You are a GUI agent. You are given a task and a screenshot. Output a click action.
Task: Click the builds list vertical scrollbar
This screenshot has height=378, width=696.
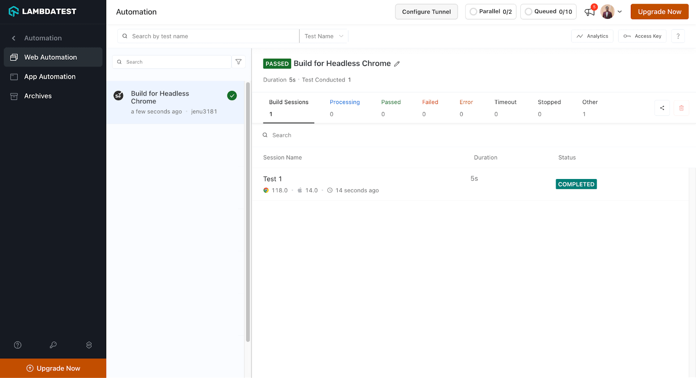pyautogui.click(x=248, y=209)
